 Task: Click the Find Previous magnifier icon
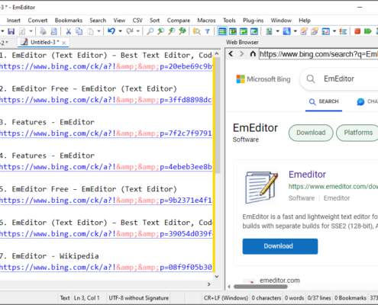point(161,31)
